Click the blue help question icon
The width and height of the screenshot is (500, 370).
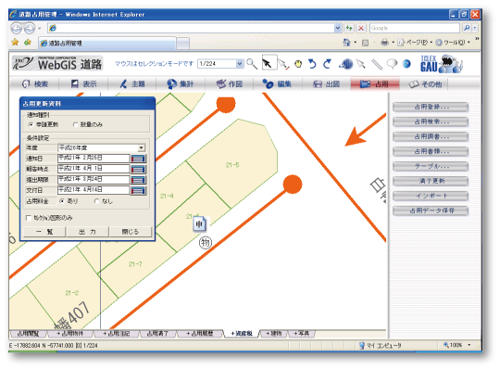click(x=406, y=64)
